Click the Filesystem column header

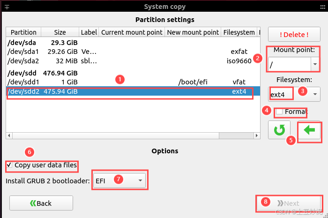[x=239, y=32]
